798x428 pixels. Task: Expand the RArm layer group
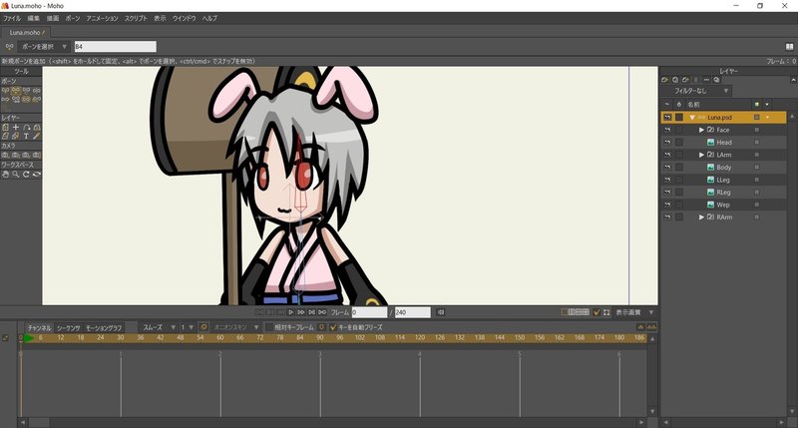tap(701, 216)
